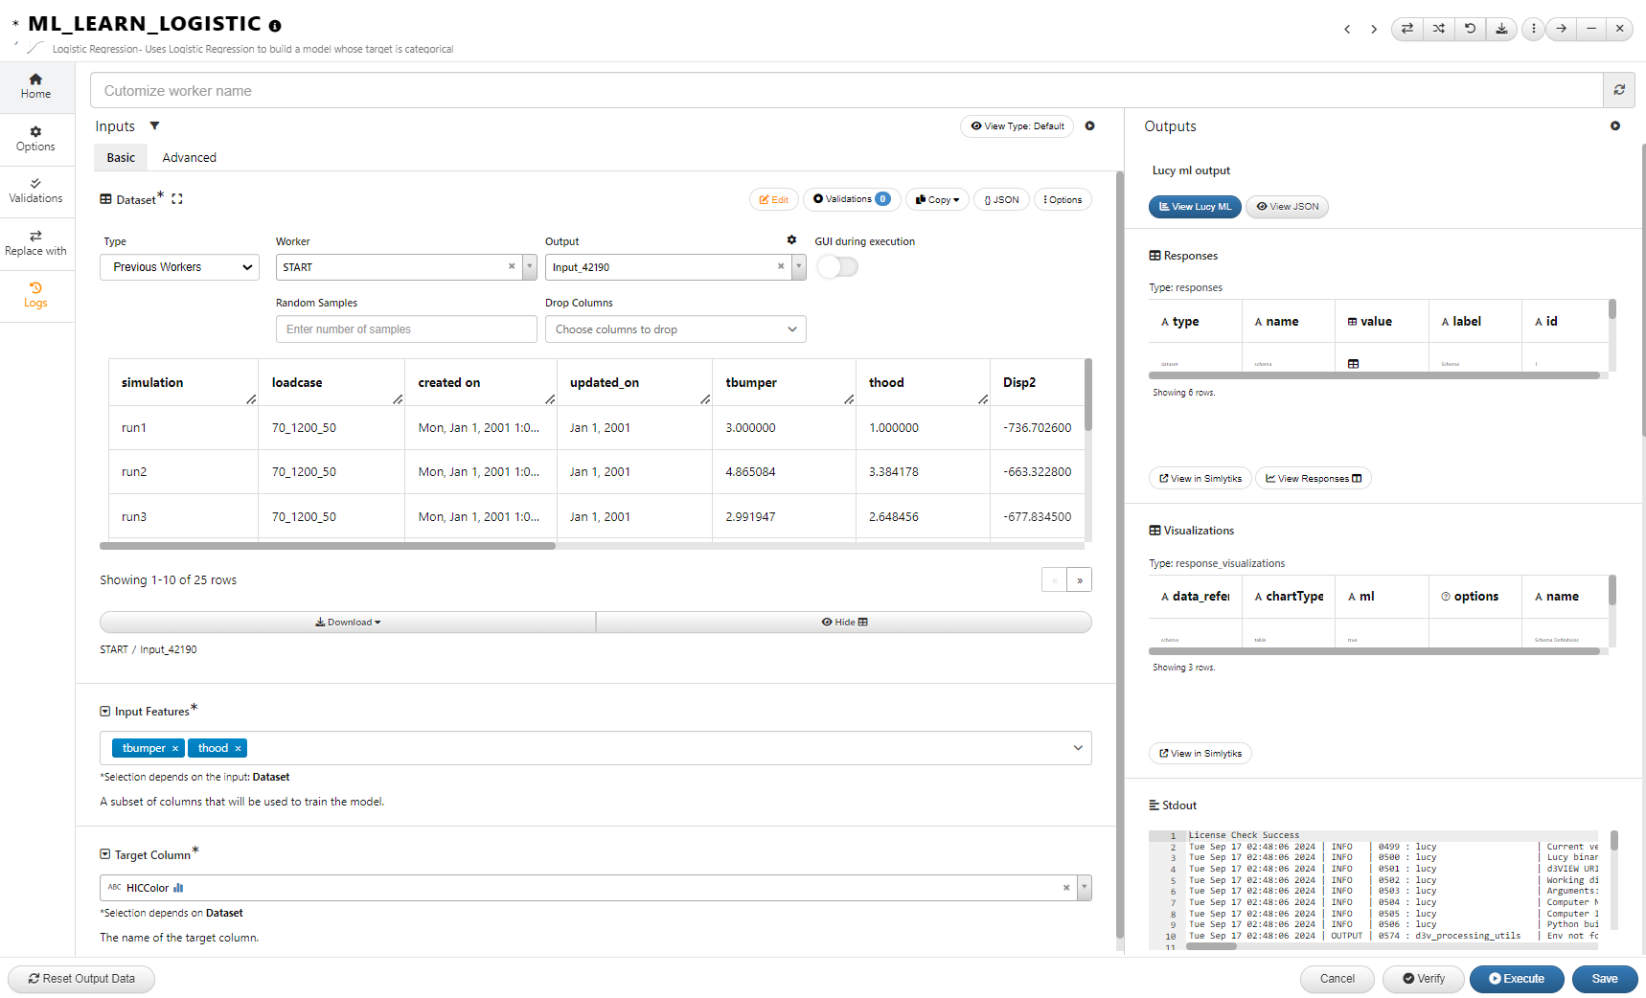Click the fullscreen icon next to Dataset

coord(177,199)
